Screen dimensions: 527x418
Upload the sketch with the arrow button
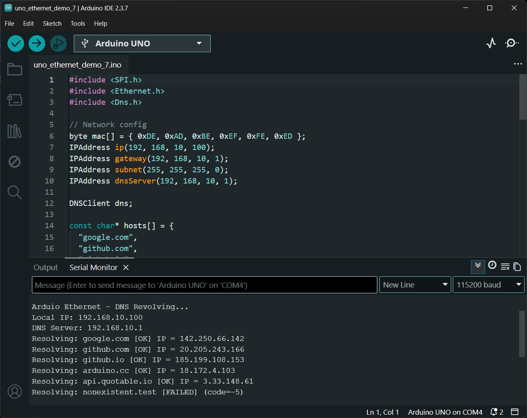coord(37,43)
